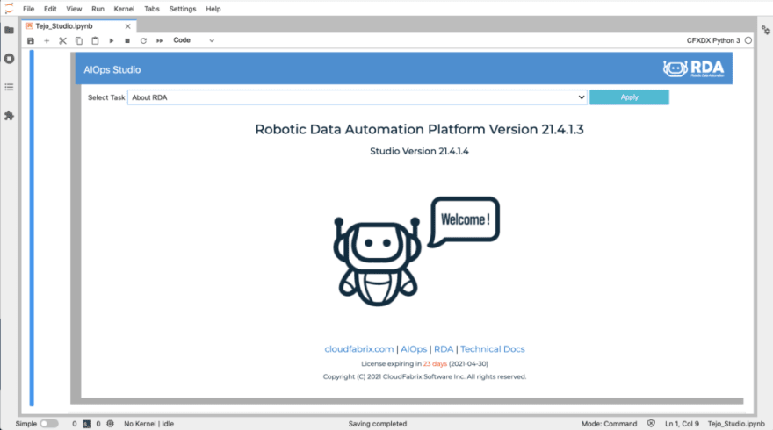Open the RDA link
The image size is (773, 430).
pos(444,349)
